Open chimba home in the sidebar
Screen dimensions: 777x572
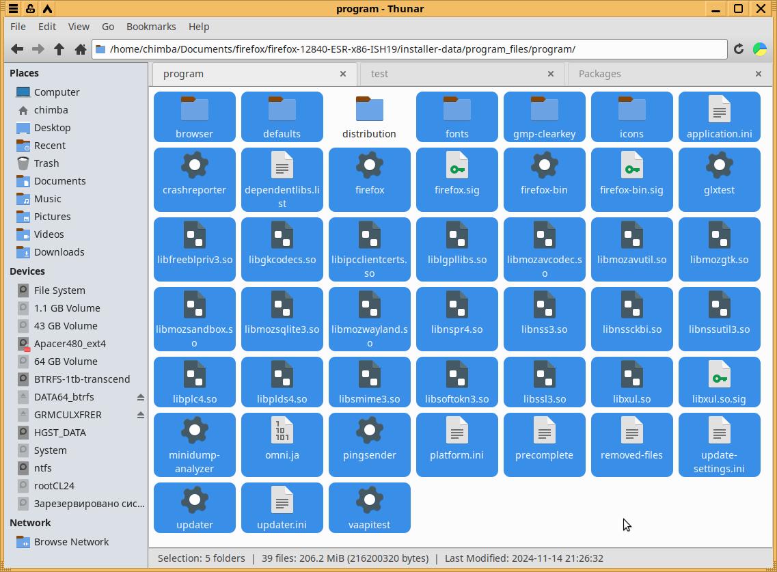click(76, 110)
